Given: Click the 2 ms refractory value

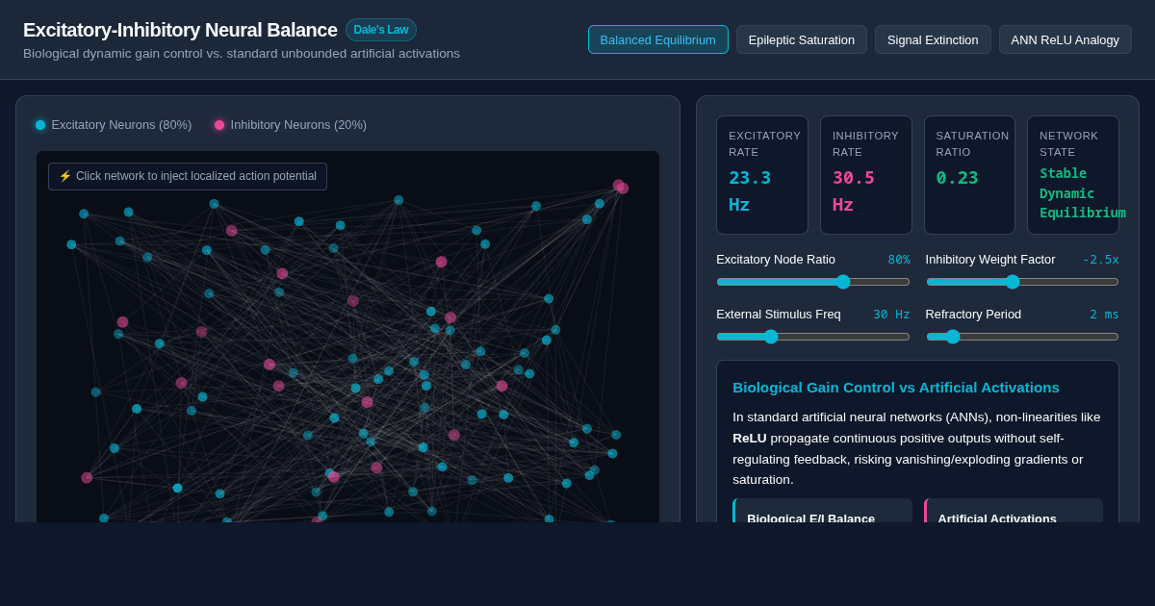Looking at the screenshot, I should pyautogui.click(x=1104, y=315).
